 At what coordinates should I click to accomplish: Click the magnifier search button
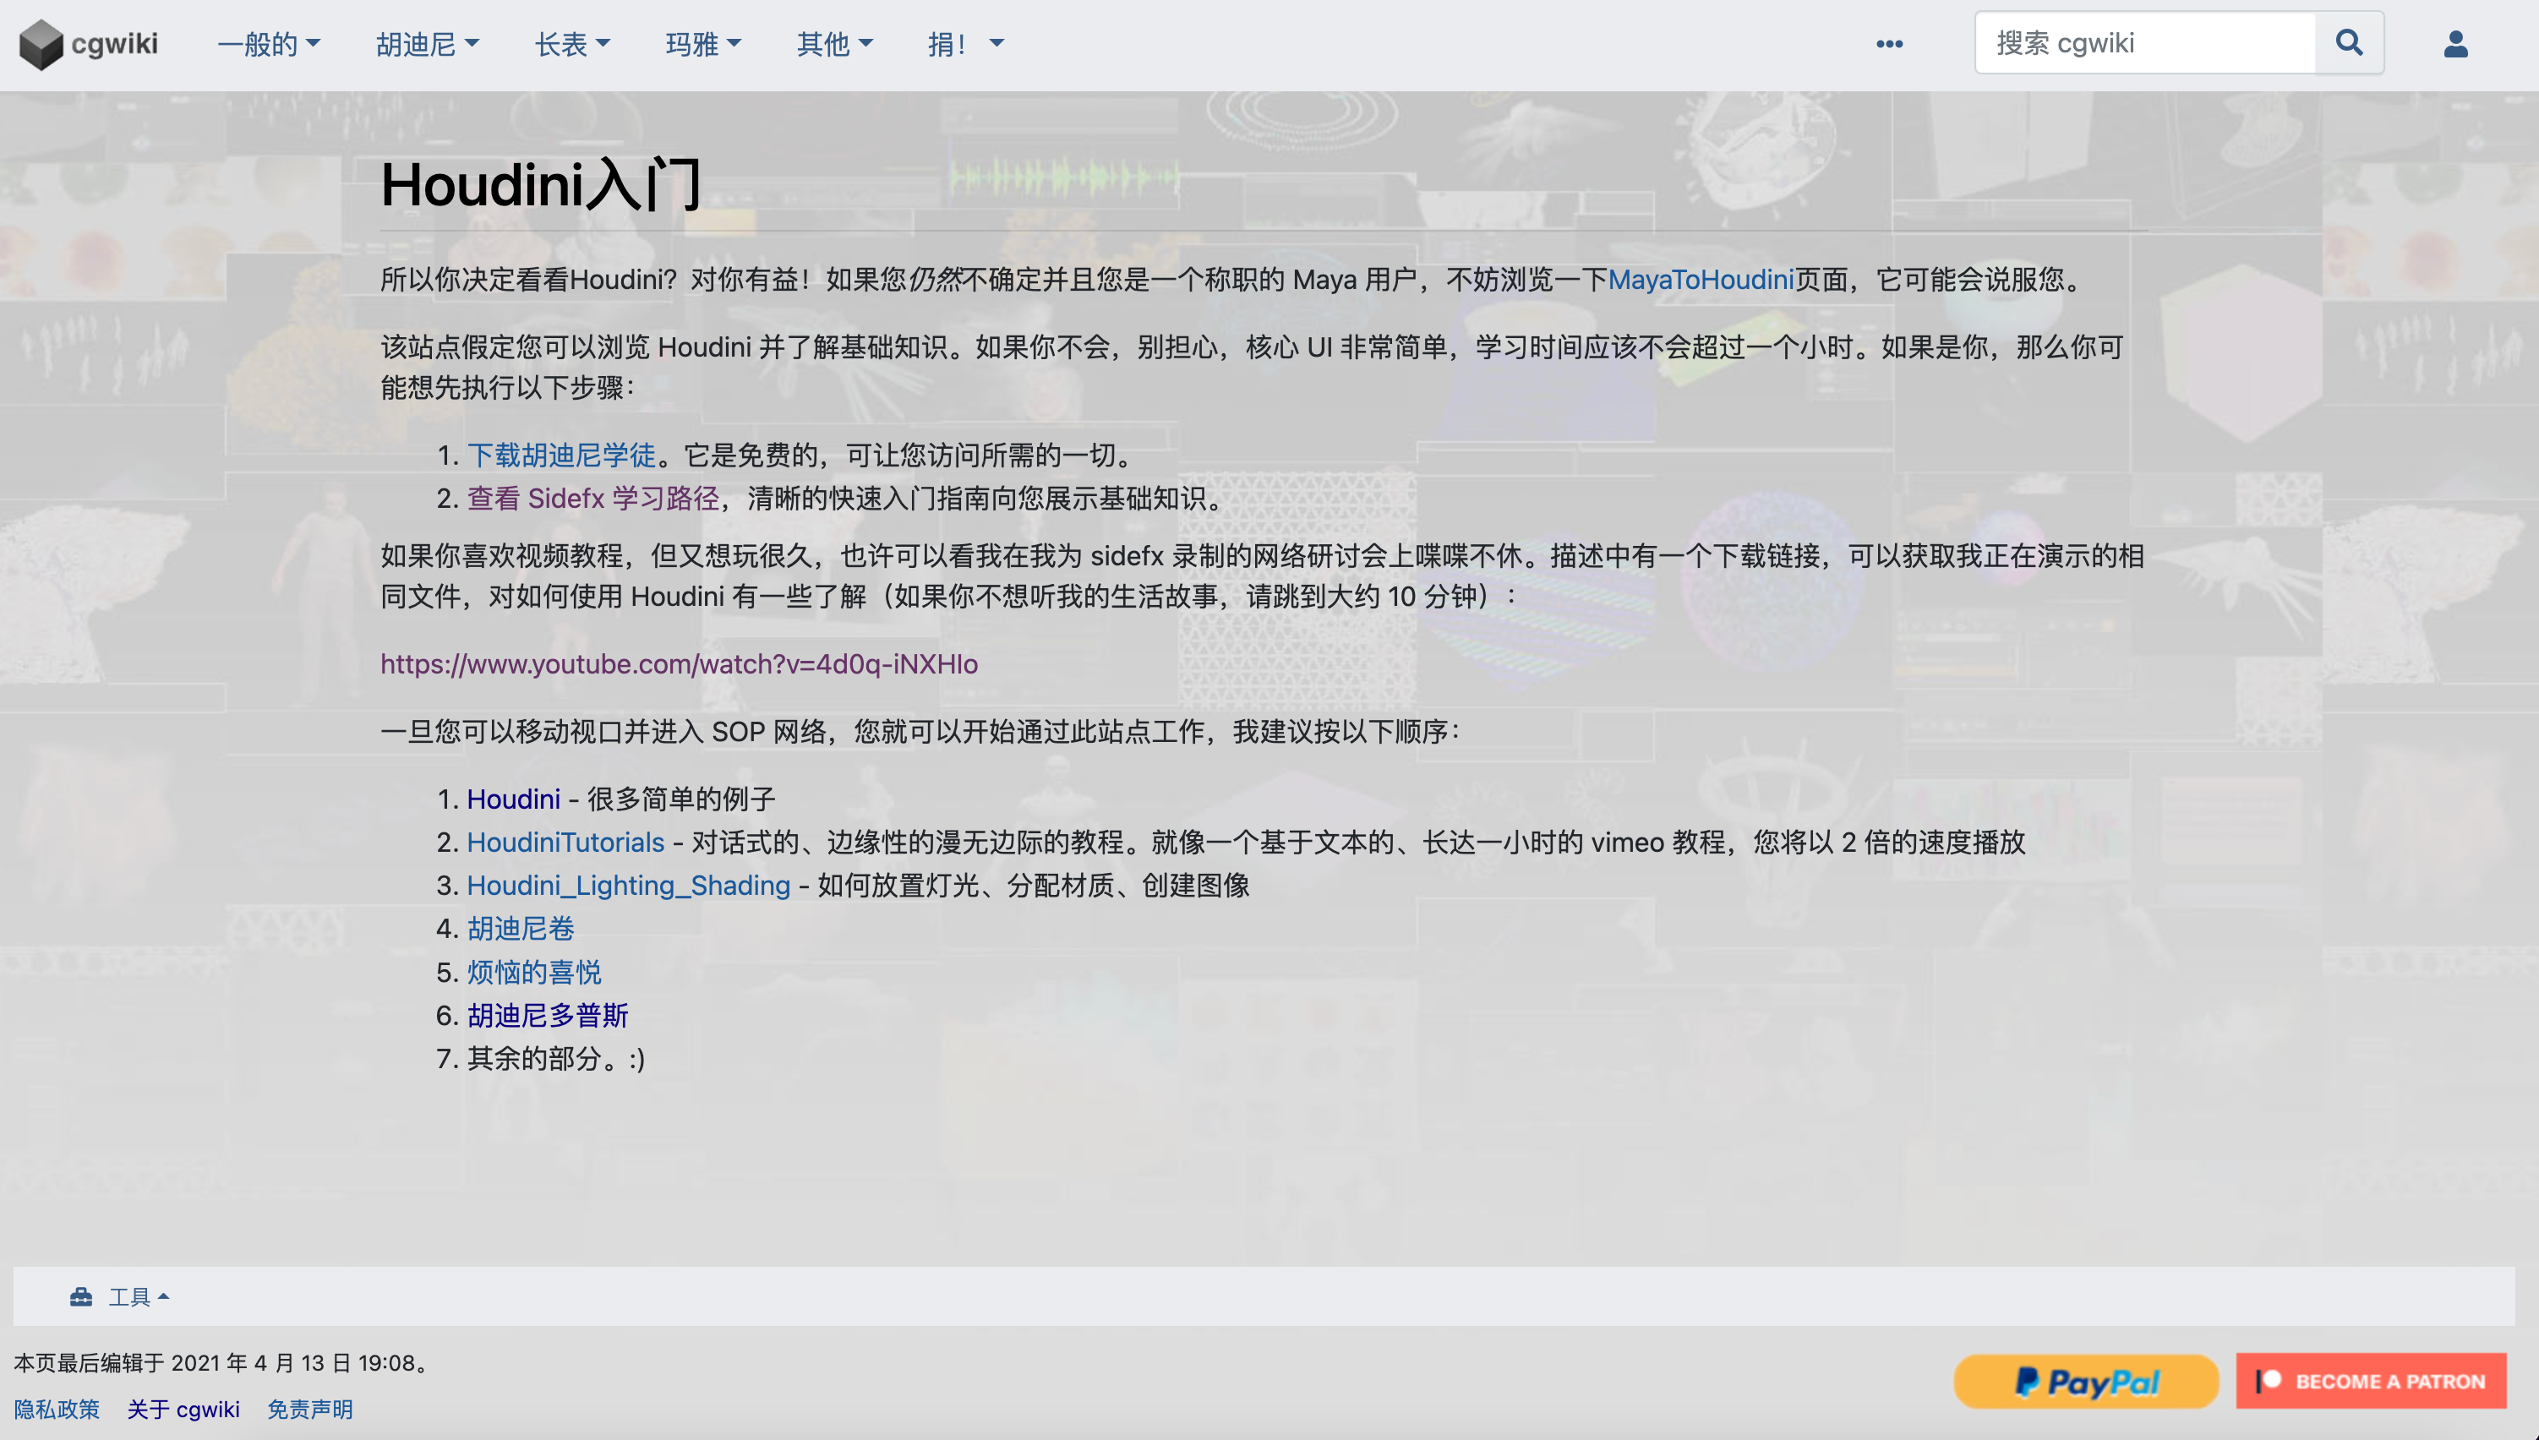coord(2349,42)
